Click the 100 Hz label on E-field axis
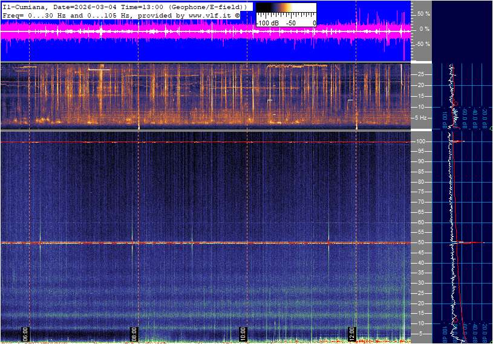493x344 pixels. pyautogui.click(x=421, y=141)
